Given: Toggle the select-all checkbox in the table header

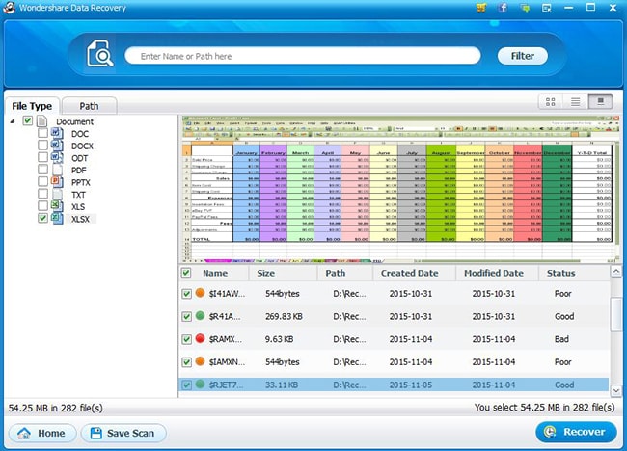Looking at the screenshot, I should point(186,273).
